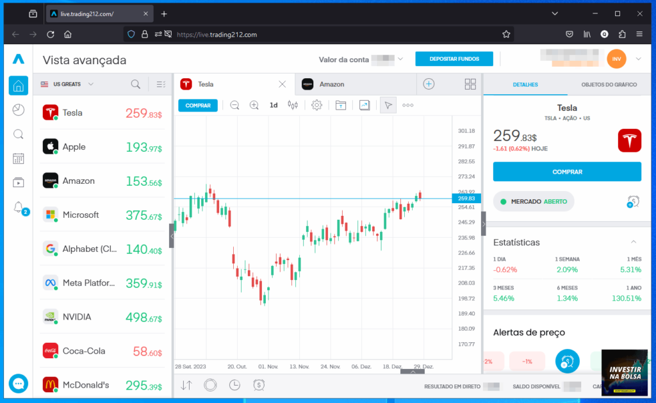The image size is (656, 403).
Task: Add a new chart tab
Action: click(429, 84)
